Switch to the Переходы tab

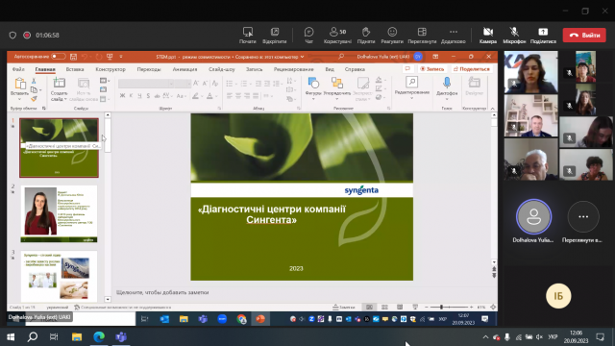pyautogui.click(x=149, y=69)
